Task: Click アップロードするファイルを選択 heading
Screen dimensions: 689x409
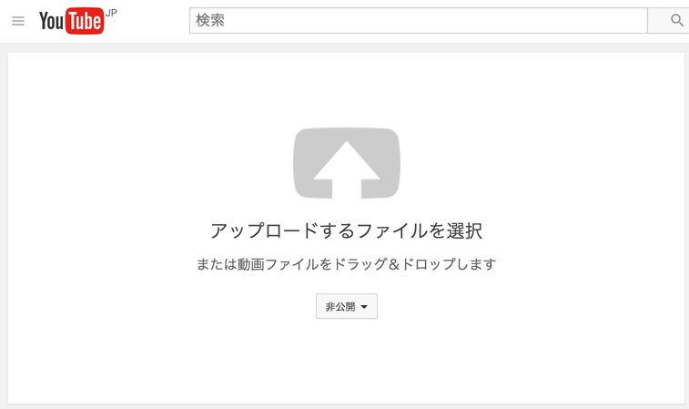Action: [x=346, y=230]
